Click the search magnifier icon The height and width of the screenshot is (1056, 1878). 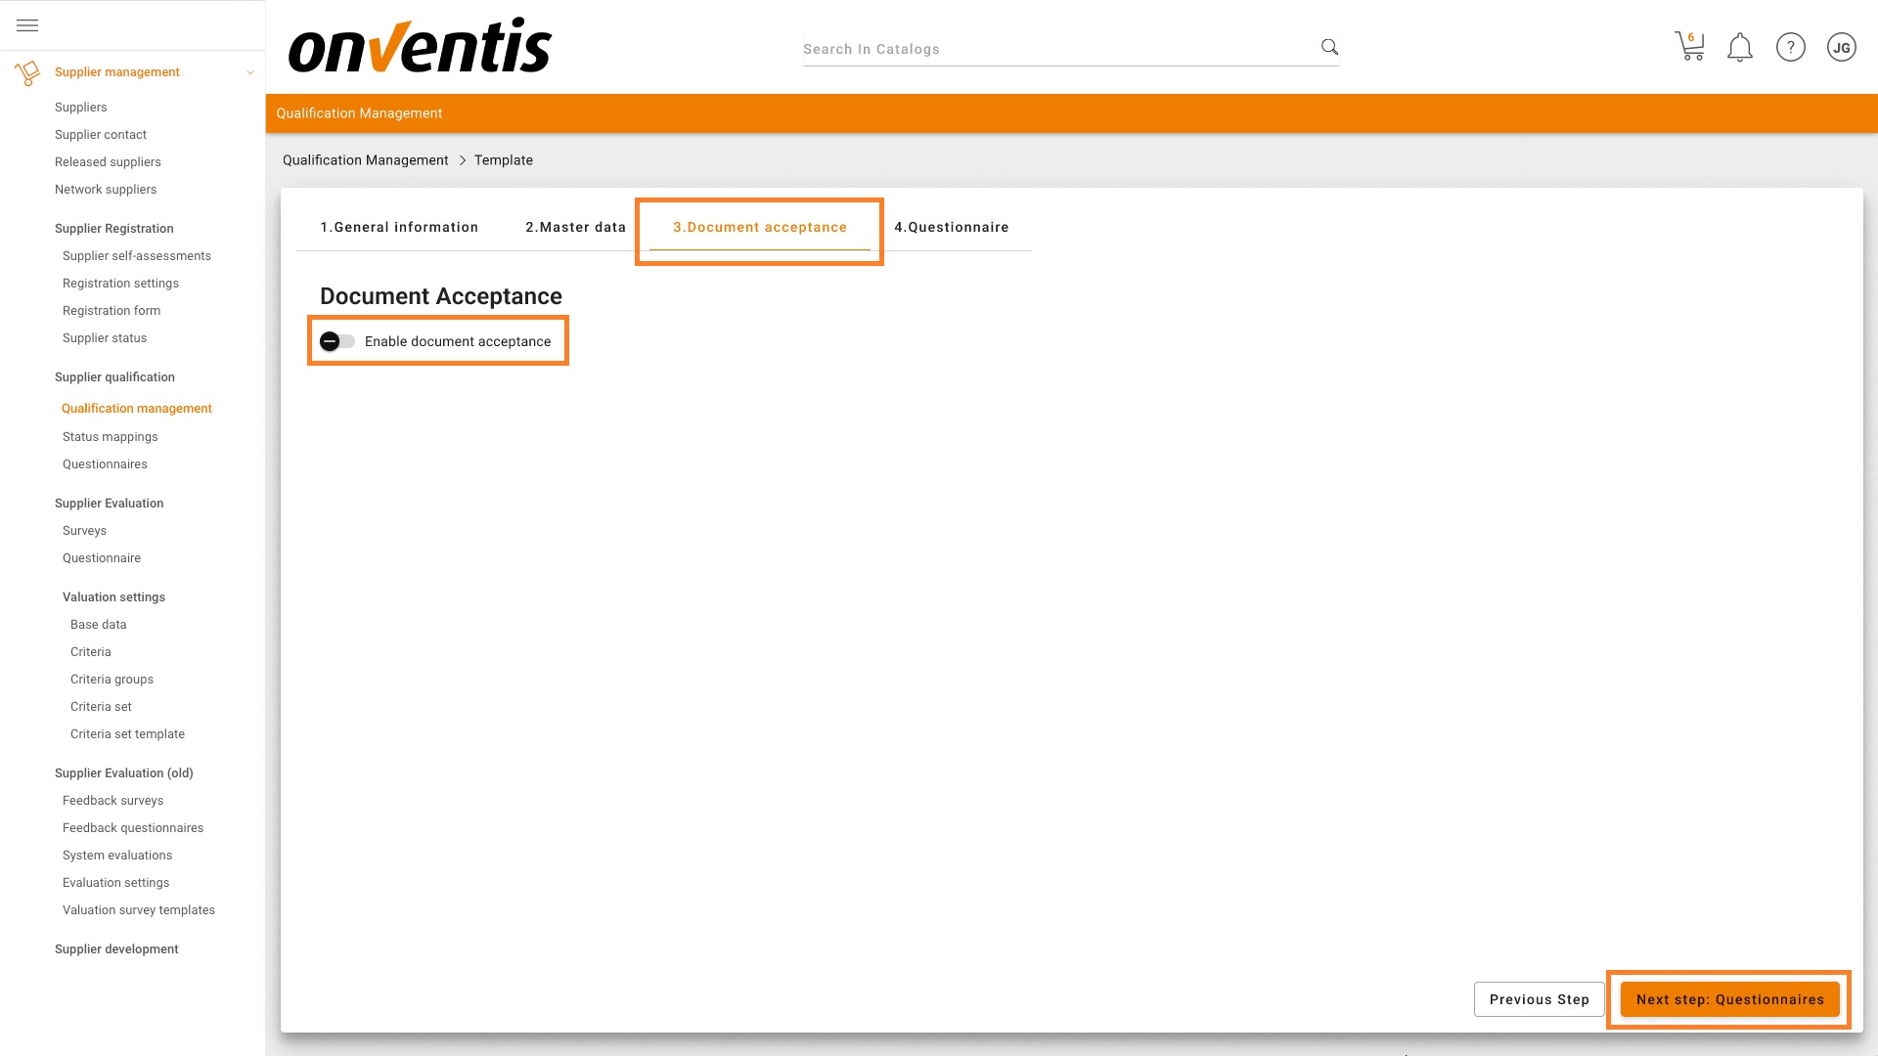[1329, 47]
